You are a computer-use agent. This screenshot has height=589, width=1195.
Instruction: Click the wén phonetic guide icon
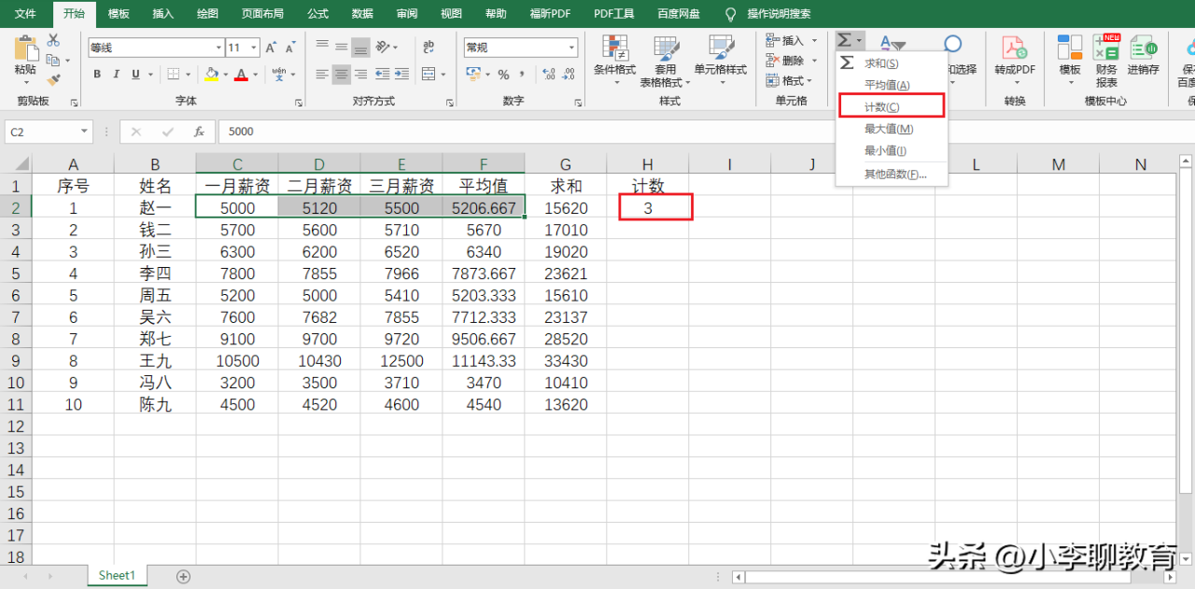[278, 75]
